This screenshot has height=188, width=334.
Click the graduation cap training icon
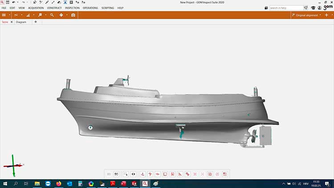click(313, 8)
